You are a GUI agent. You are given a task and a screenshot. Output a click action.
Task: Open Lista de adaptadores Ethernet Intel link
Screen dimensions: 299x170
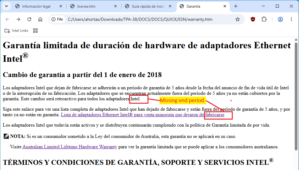click(x=142, y=115)
